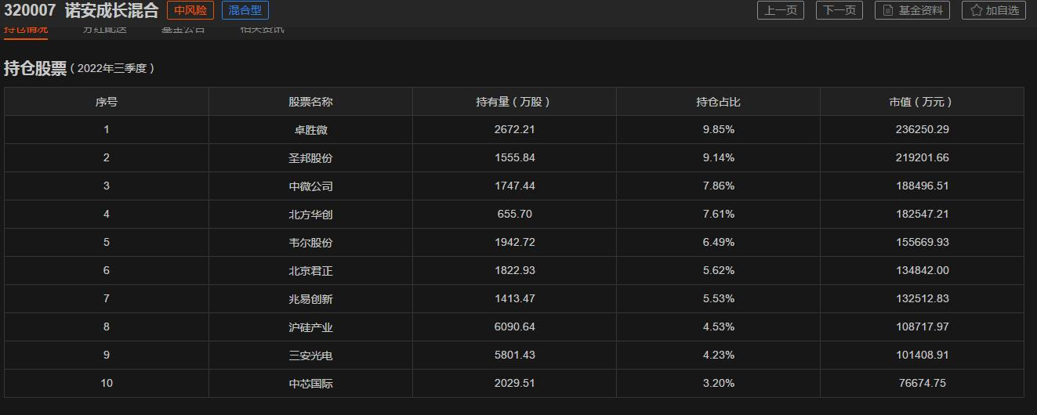Image resolution: width=1037 pixels, height=415 pixels.
Task: Open stock 圣邦股份 from the list
Action: coord(310,158)
